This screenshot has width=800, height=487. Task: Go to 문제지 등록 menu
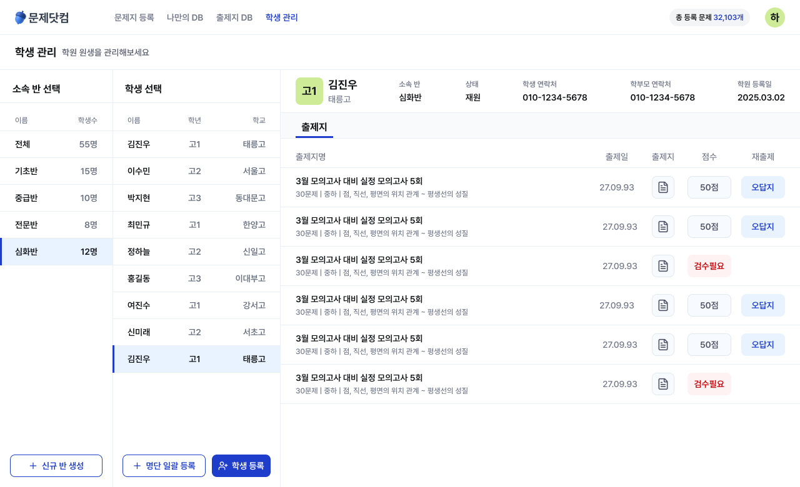[134, 17]
